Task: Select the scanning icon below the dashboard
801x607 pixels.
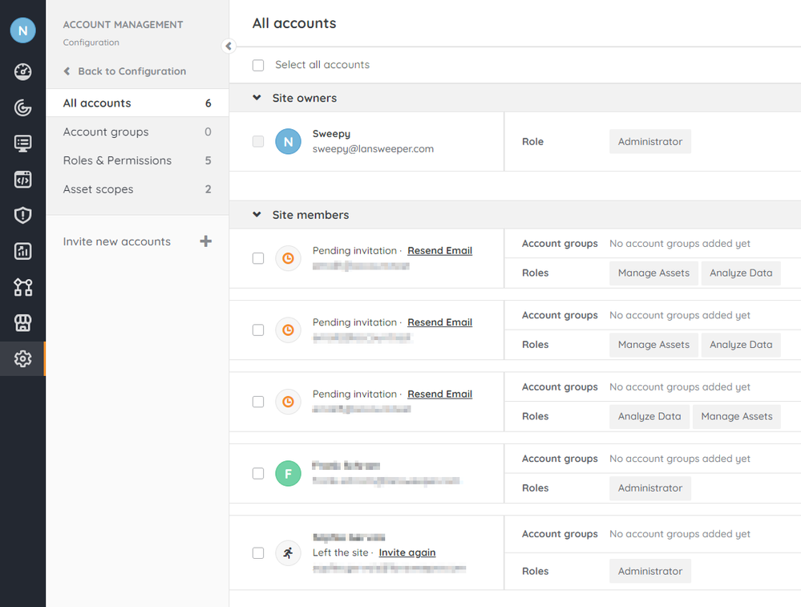Action: [x=22, y=107]
